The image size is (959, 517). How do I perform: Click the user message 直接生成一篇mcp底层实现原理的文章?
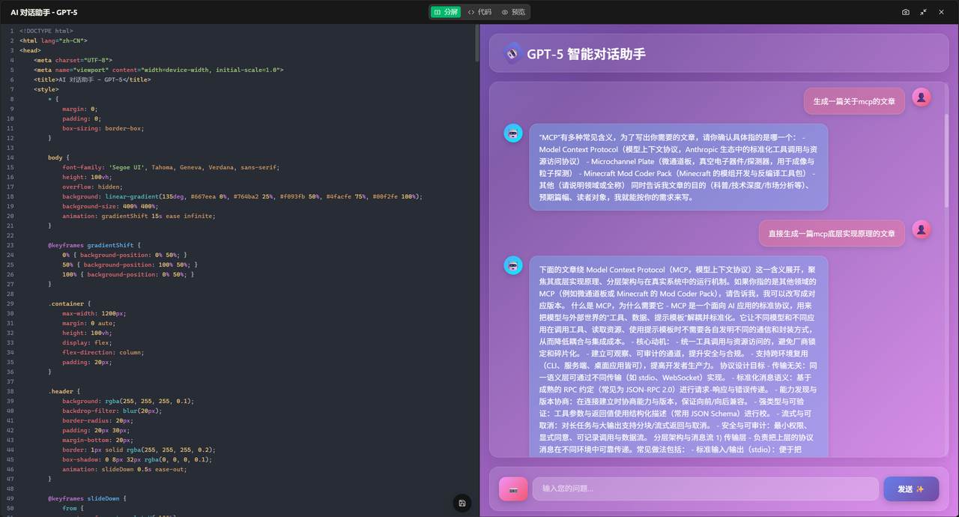click(x=832, y=233)
